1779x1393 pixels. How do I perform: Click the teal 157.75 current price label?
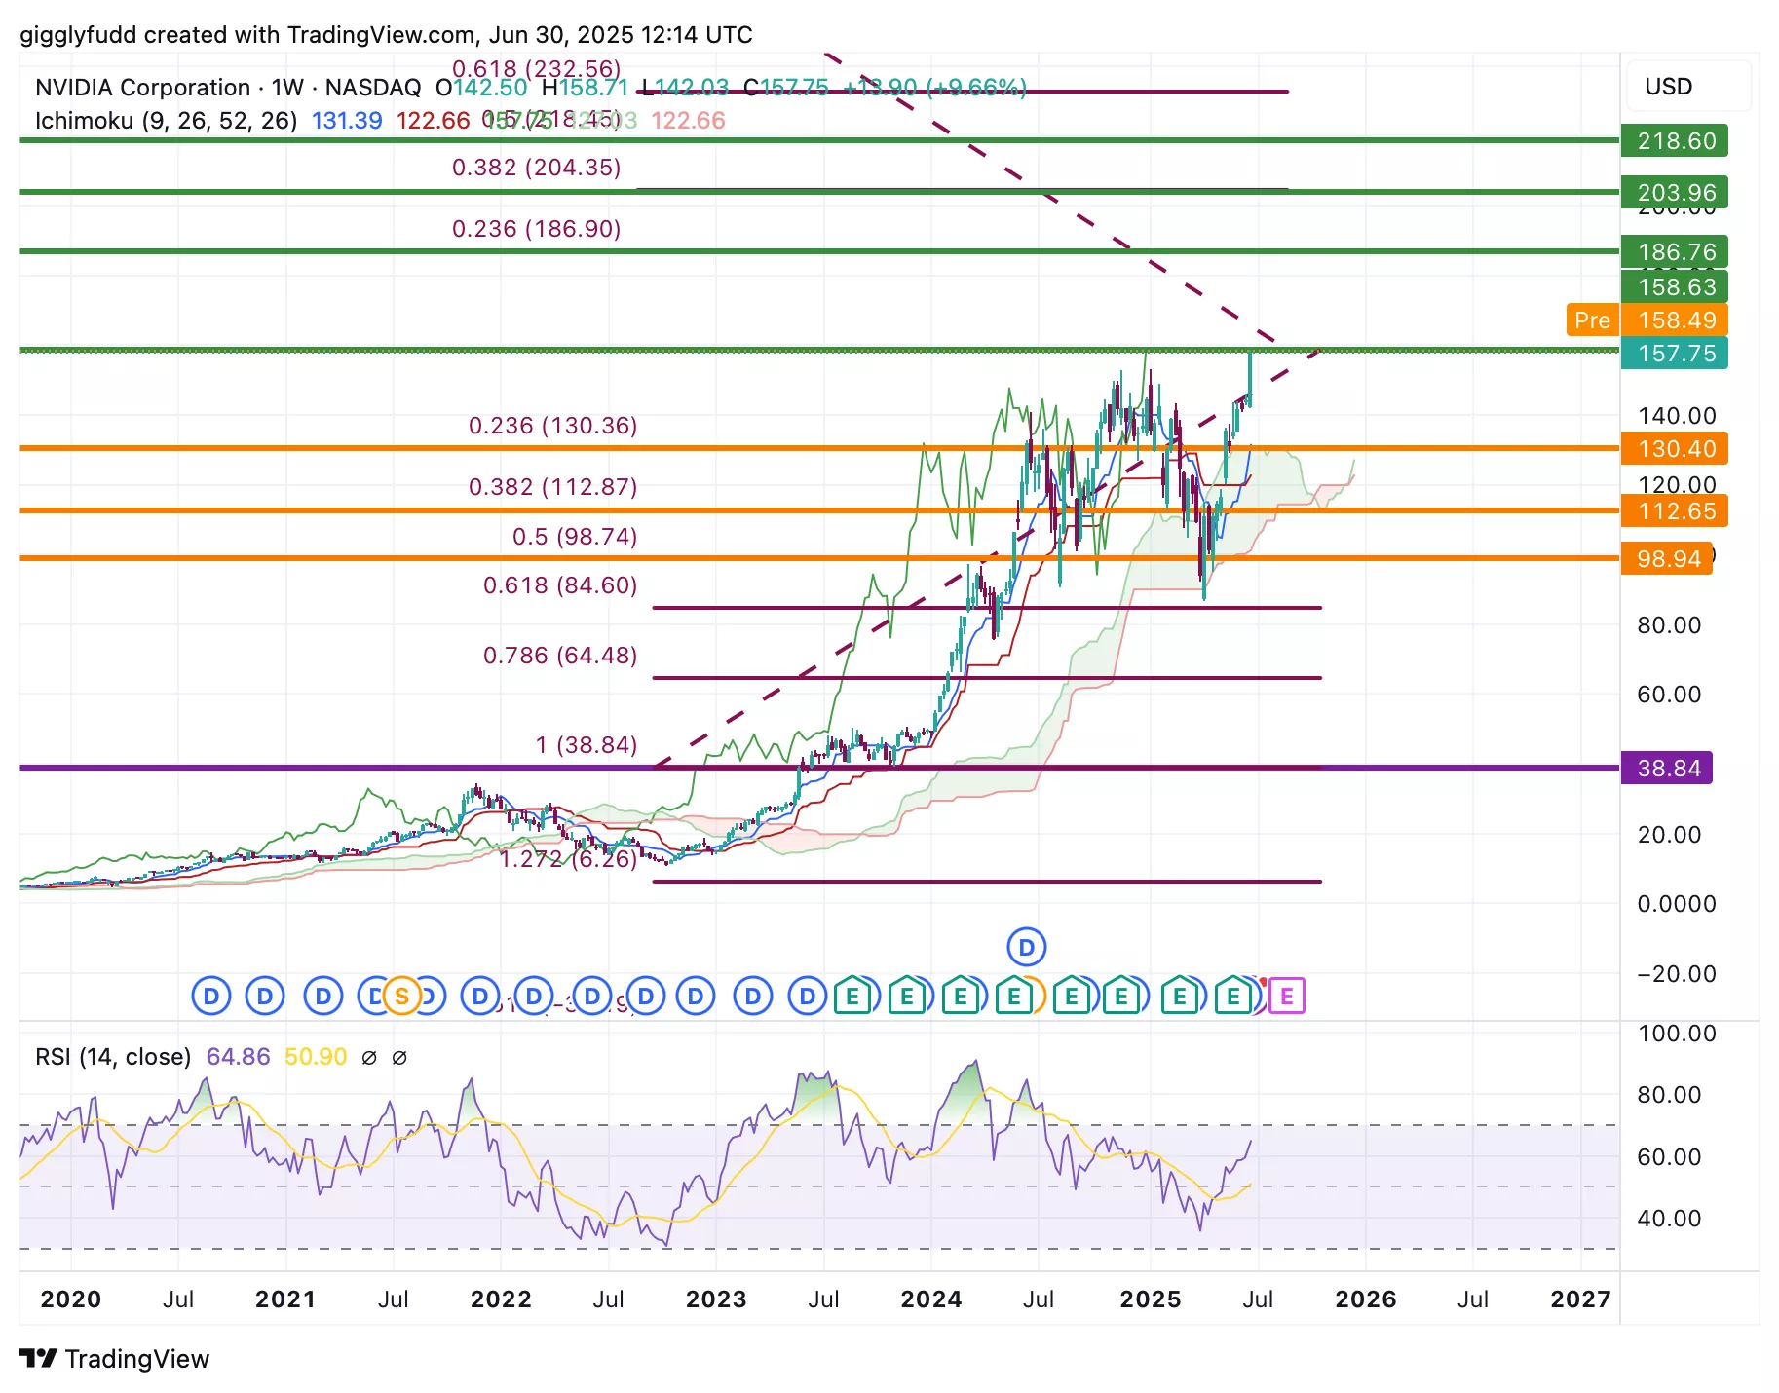point(1675,354)
